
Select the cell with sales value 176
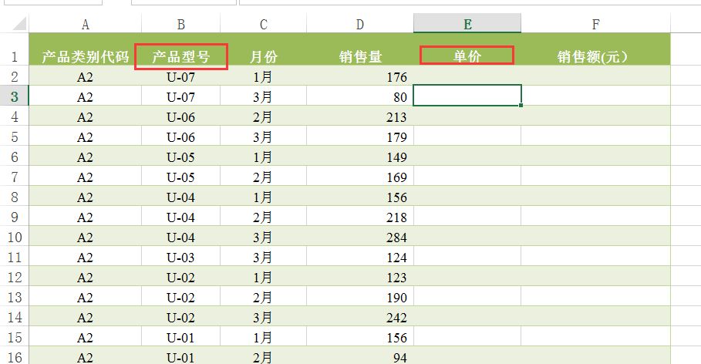click(x=360, y=76)
